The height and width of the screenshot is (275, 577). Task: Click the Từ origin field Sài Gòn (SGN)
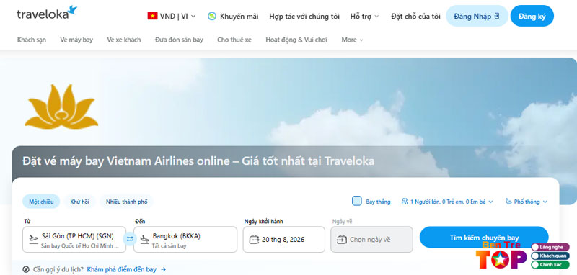[74, 240]
